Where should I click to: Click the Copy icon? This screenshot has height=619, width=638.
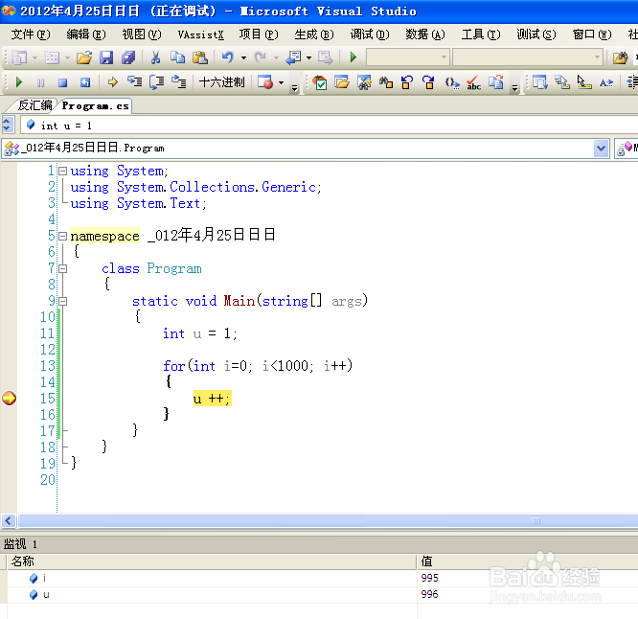pyautogui.click(x=177, y=57)
